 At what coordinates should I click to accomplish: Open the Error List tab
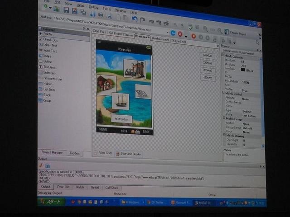click(x=63, y=187)
